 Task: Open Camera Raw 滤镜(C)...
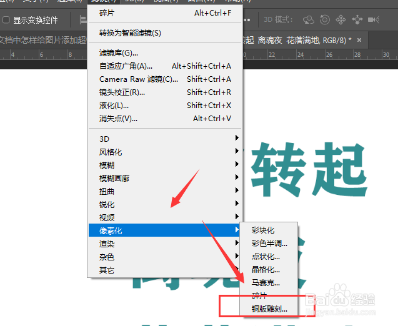pyautogui.click(x=165, y=79)
